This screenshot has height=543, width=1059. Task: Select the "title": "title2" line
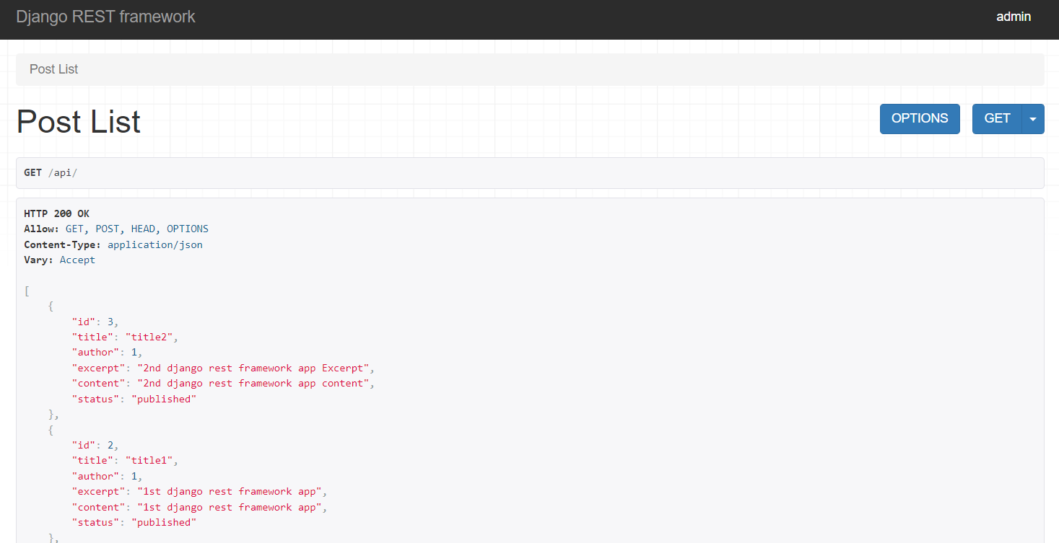[125, 337]
